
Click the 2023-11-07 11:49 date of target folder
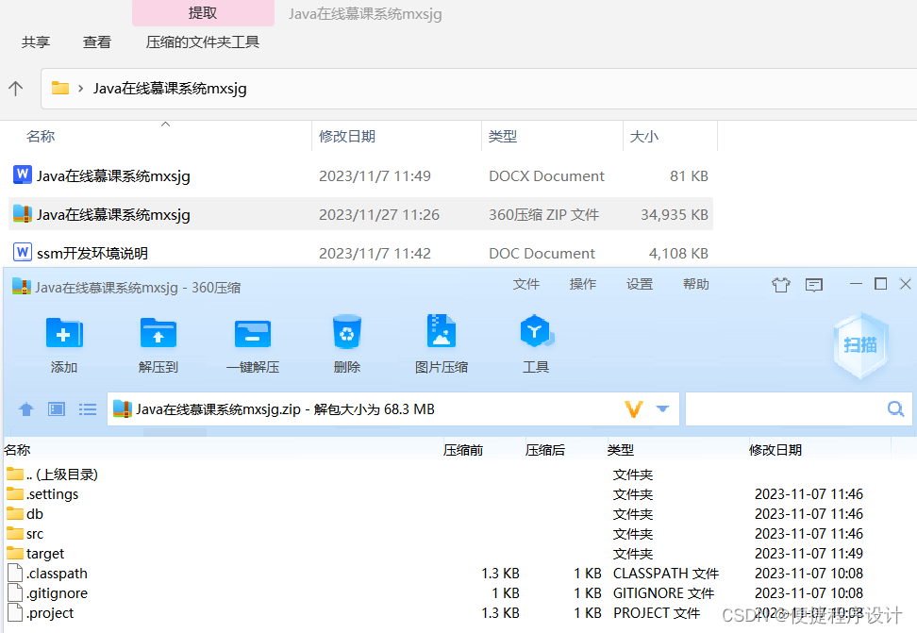point(809,554)
